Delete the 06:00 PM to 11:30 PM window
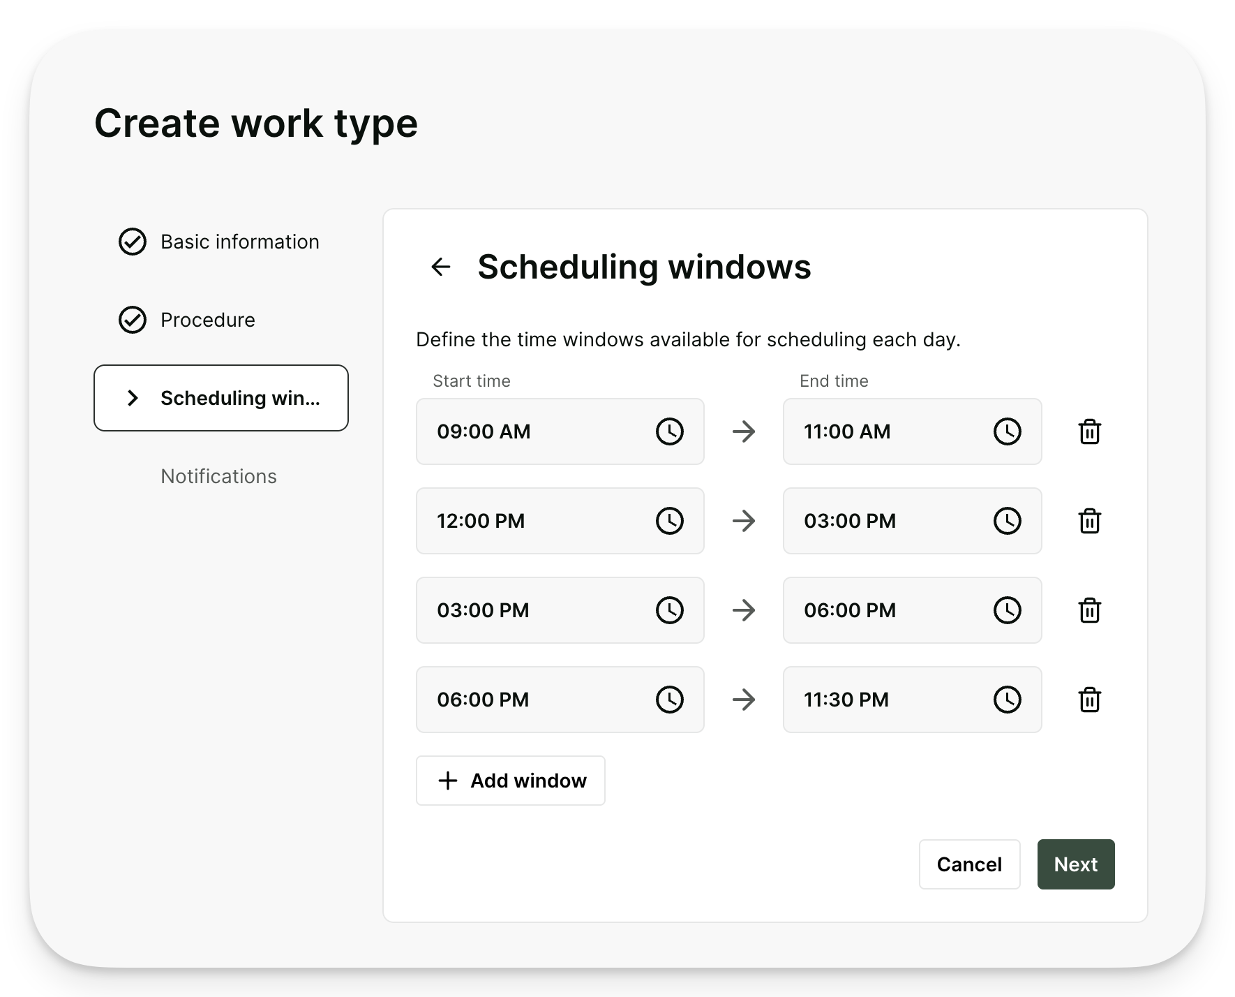 point(1090,700)
